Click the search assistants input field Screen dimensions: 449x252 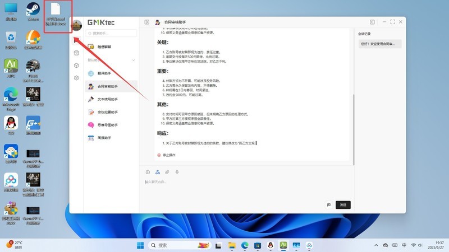coord(111,33)
